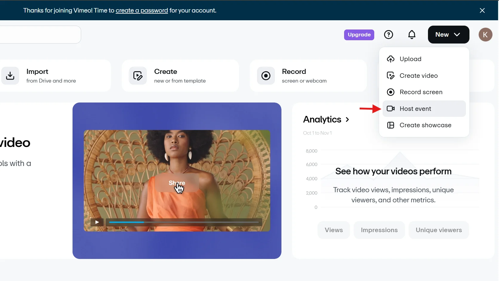Open the help question mark icon
Viewport: 499px width, 281px height.
tap(388, 35)
